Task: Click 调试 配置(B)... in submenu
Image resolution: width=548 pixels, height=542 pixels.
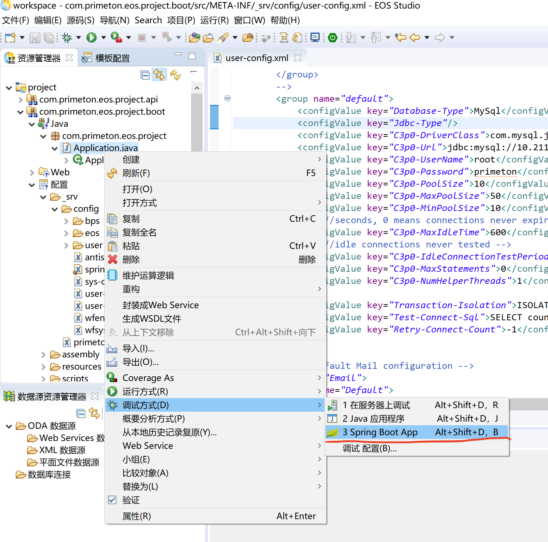Action: 369,448
